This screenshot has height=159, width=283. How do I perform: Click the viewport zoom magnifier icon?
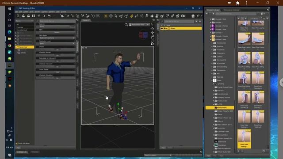click(x=152, y=36)
